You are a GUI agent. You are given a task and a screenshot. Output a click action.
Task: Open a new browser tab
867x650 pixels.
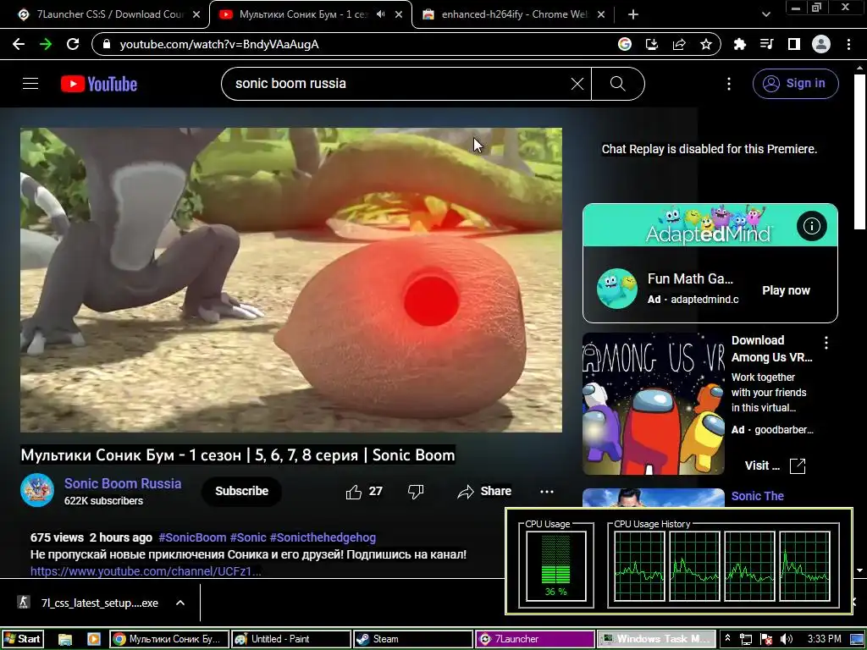[x=633, y=14]
